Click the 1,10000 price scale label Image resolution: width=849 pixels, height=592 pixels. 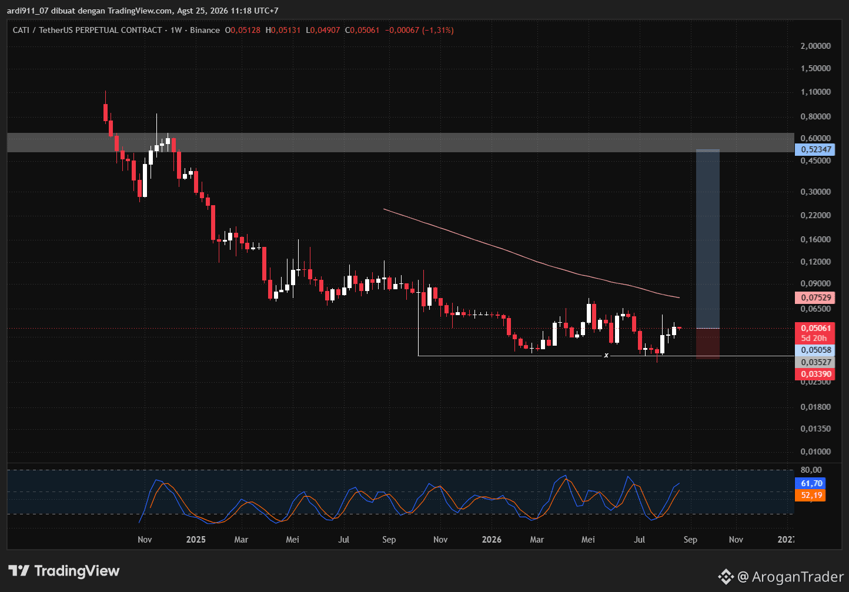tap(815, 92)
